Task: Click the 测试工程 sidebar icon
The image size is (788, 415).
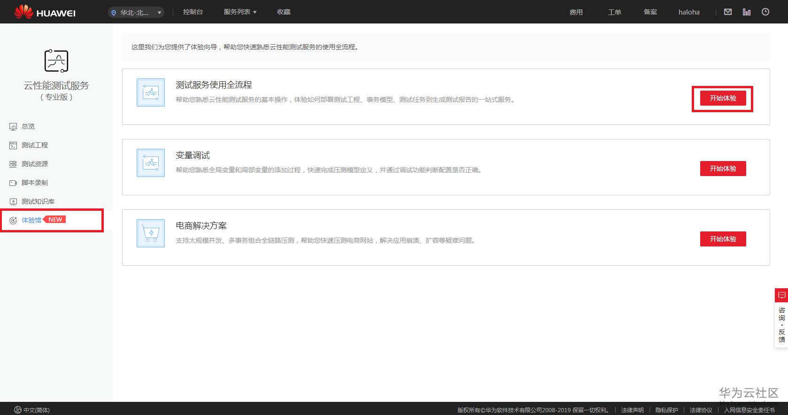Action: pos(13,146)
